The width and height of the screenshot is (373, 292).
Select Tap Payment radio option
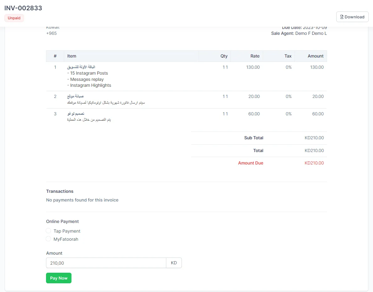coord(48,231)
